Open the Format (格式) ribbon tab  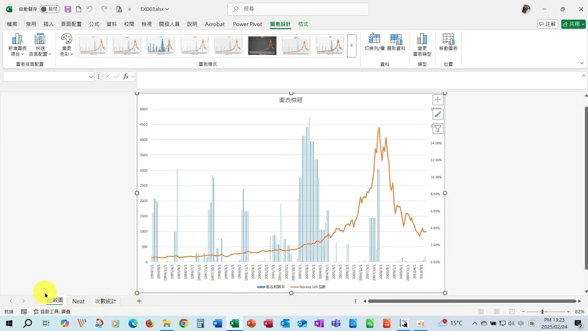(303, 24)
